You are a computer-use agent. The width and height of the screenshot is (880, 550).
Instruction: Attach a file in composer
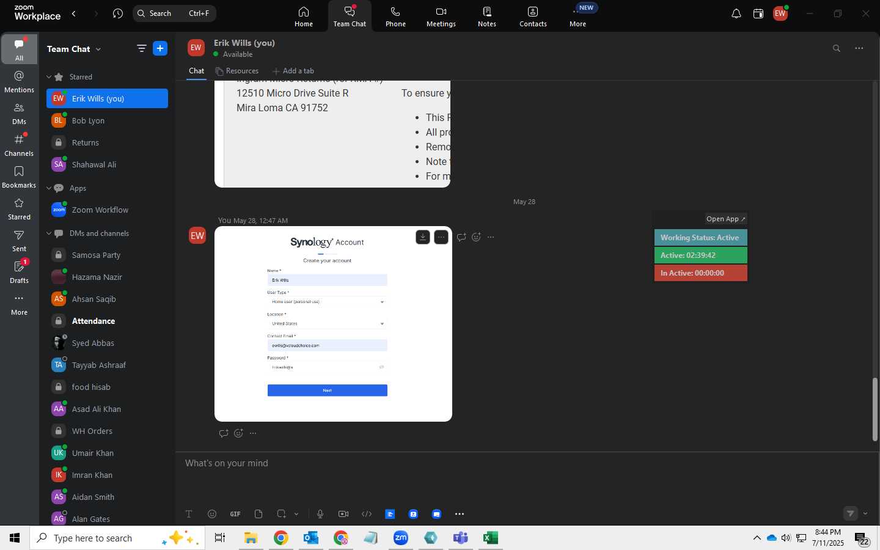pyautogui.click(x=258, y=514)
